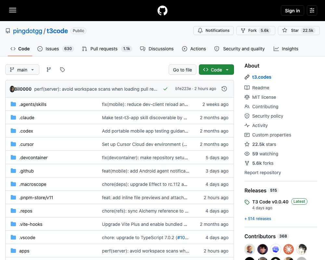
Task: Open the pingdotgg owner link
Action: pyautogui.click(x=28, y=31)
